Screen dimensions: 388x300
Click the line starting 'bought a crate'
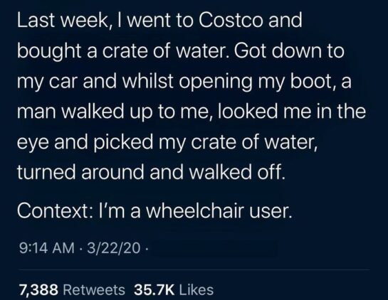coord(181,52)
